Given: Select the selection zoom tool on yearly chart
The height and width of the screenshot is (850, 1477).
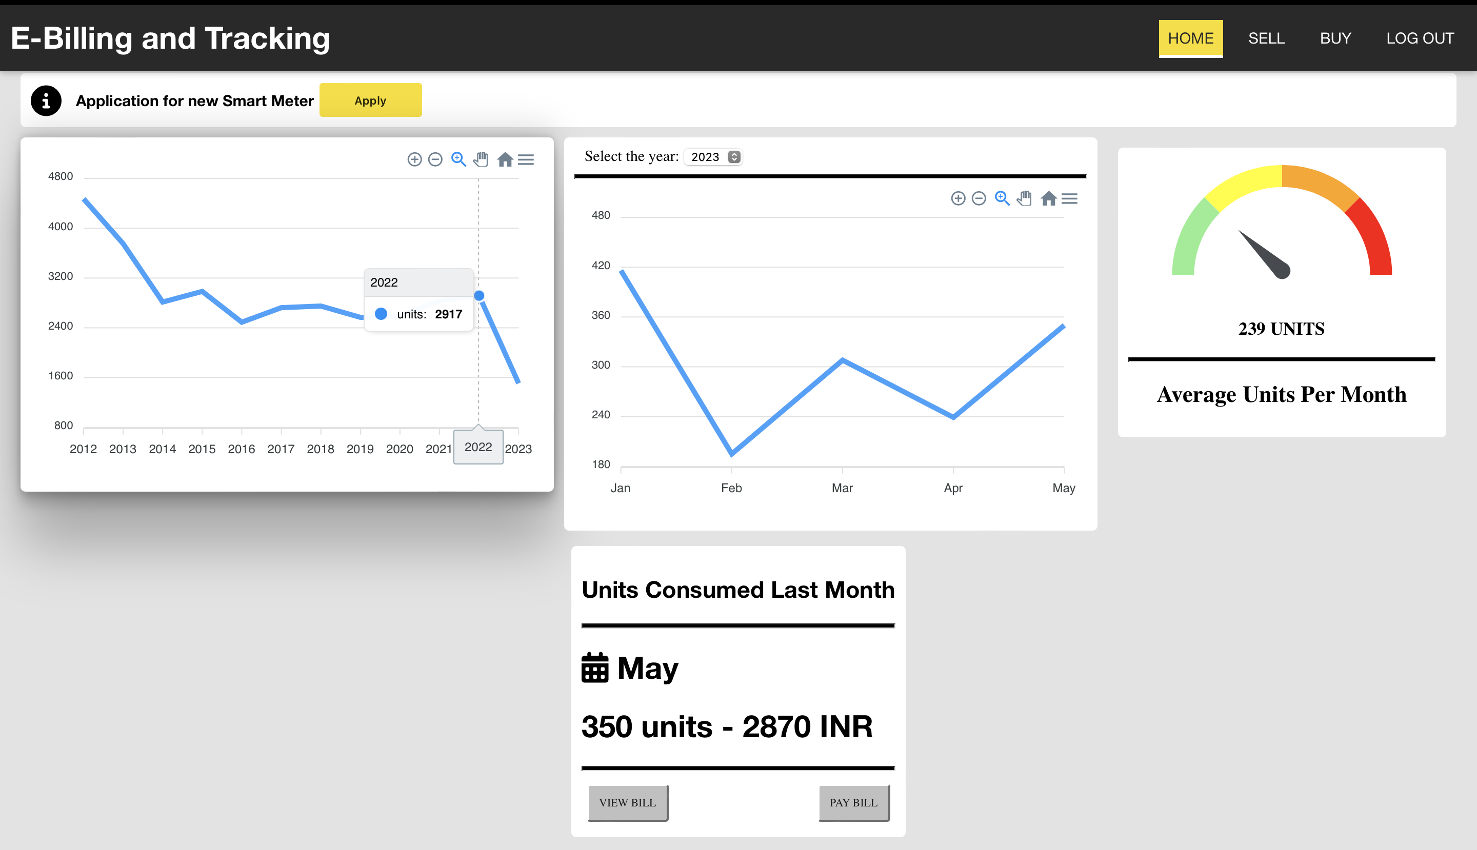Looking at the screenshot, I should tap(458, 159).
